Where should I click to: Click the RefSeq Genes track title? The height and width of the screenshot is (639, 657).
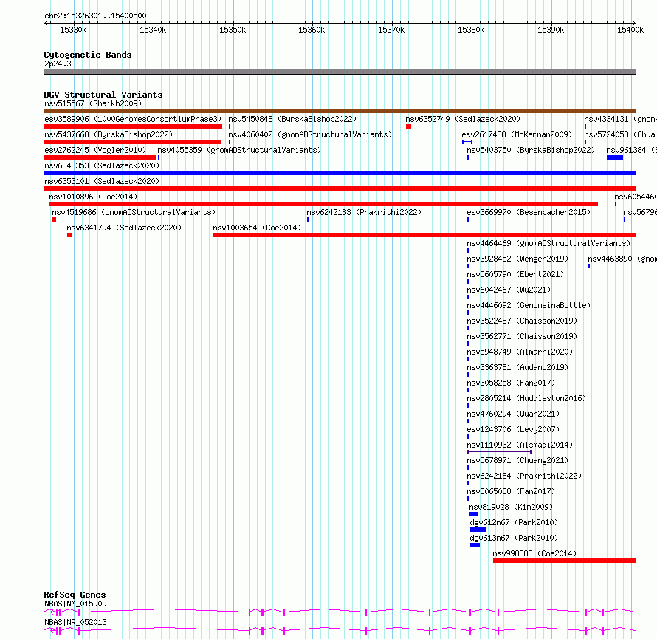75,595
